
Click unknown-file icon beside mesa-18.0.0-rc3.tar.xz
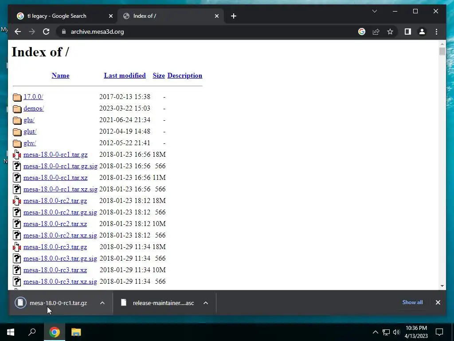pyautogui.click(x=17, y=270)
